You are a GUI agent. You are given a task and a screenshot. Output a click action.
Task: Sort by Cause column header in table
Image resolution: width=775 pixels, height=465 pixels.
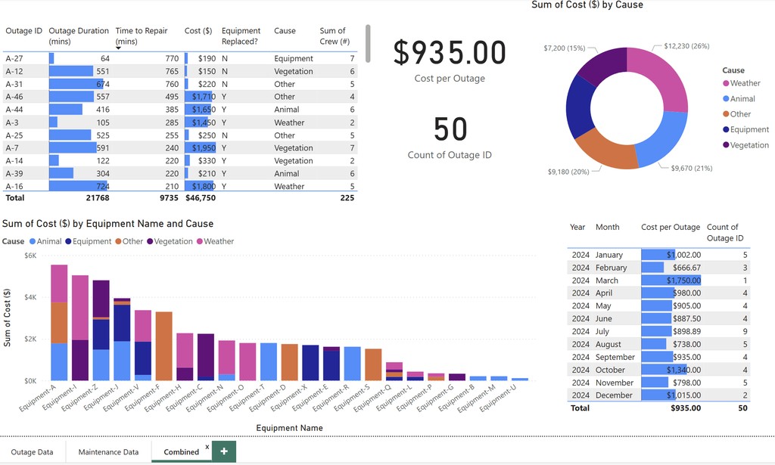tap(285, 30)
